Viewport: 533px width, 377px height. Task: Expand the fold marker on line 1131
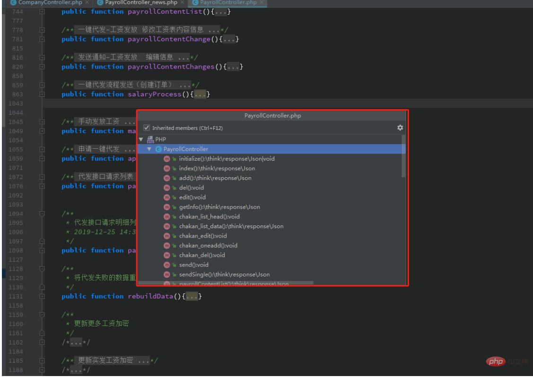(x=42, y=296)
